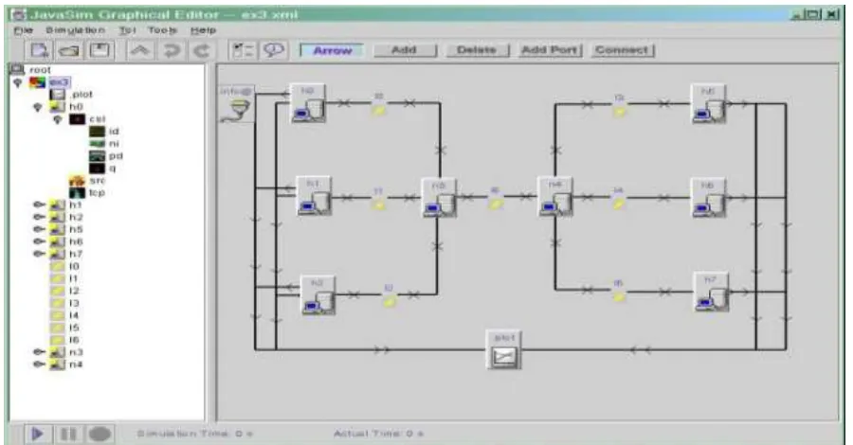Select the h2 host node on the canvas

[x=318, y=295]
